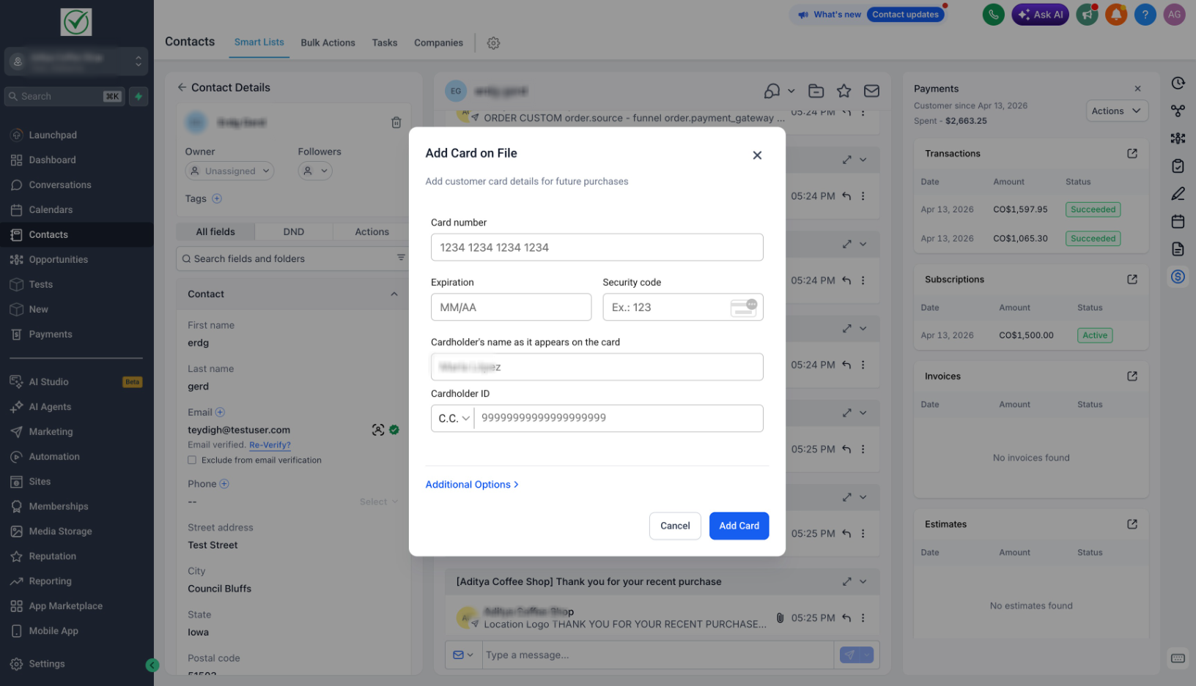
Task: Open the fields filter icon in search
Action: pyautogui.click(x=401, y=258)
